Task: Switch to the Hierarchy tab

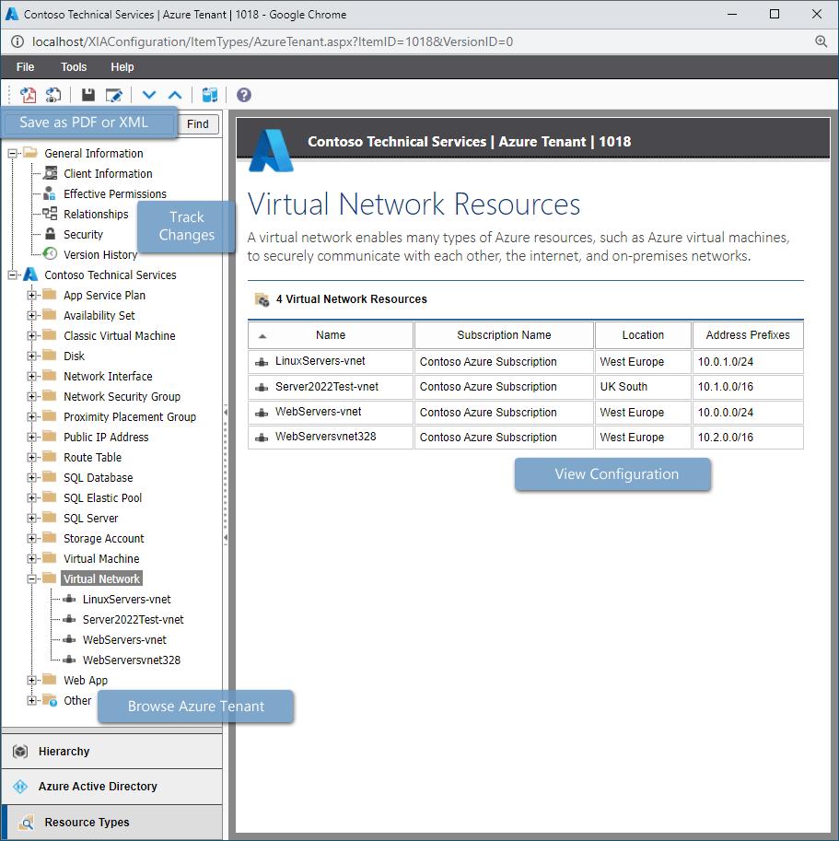Action: 112,752
